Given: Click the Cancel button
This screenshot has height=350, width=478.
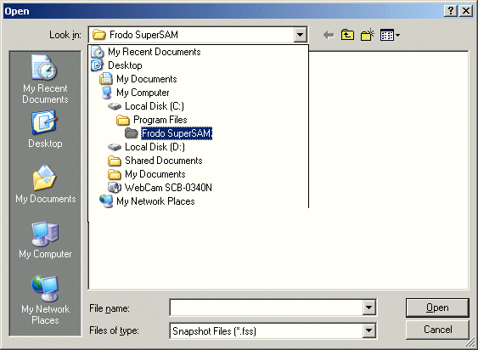Looking at the screenshot, I should click(x=437, y=330).
